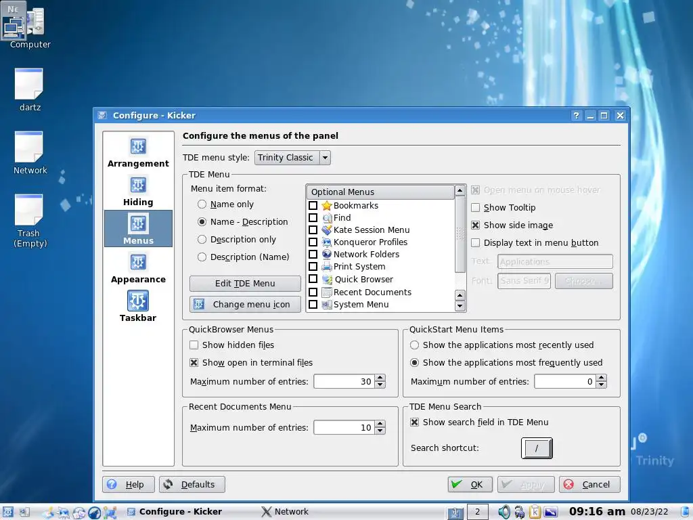Click OK to confirm settings

pyautogui.click(x=470, y=485)
